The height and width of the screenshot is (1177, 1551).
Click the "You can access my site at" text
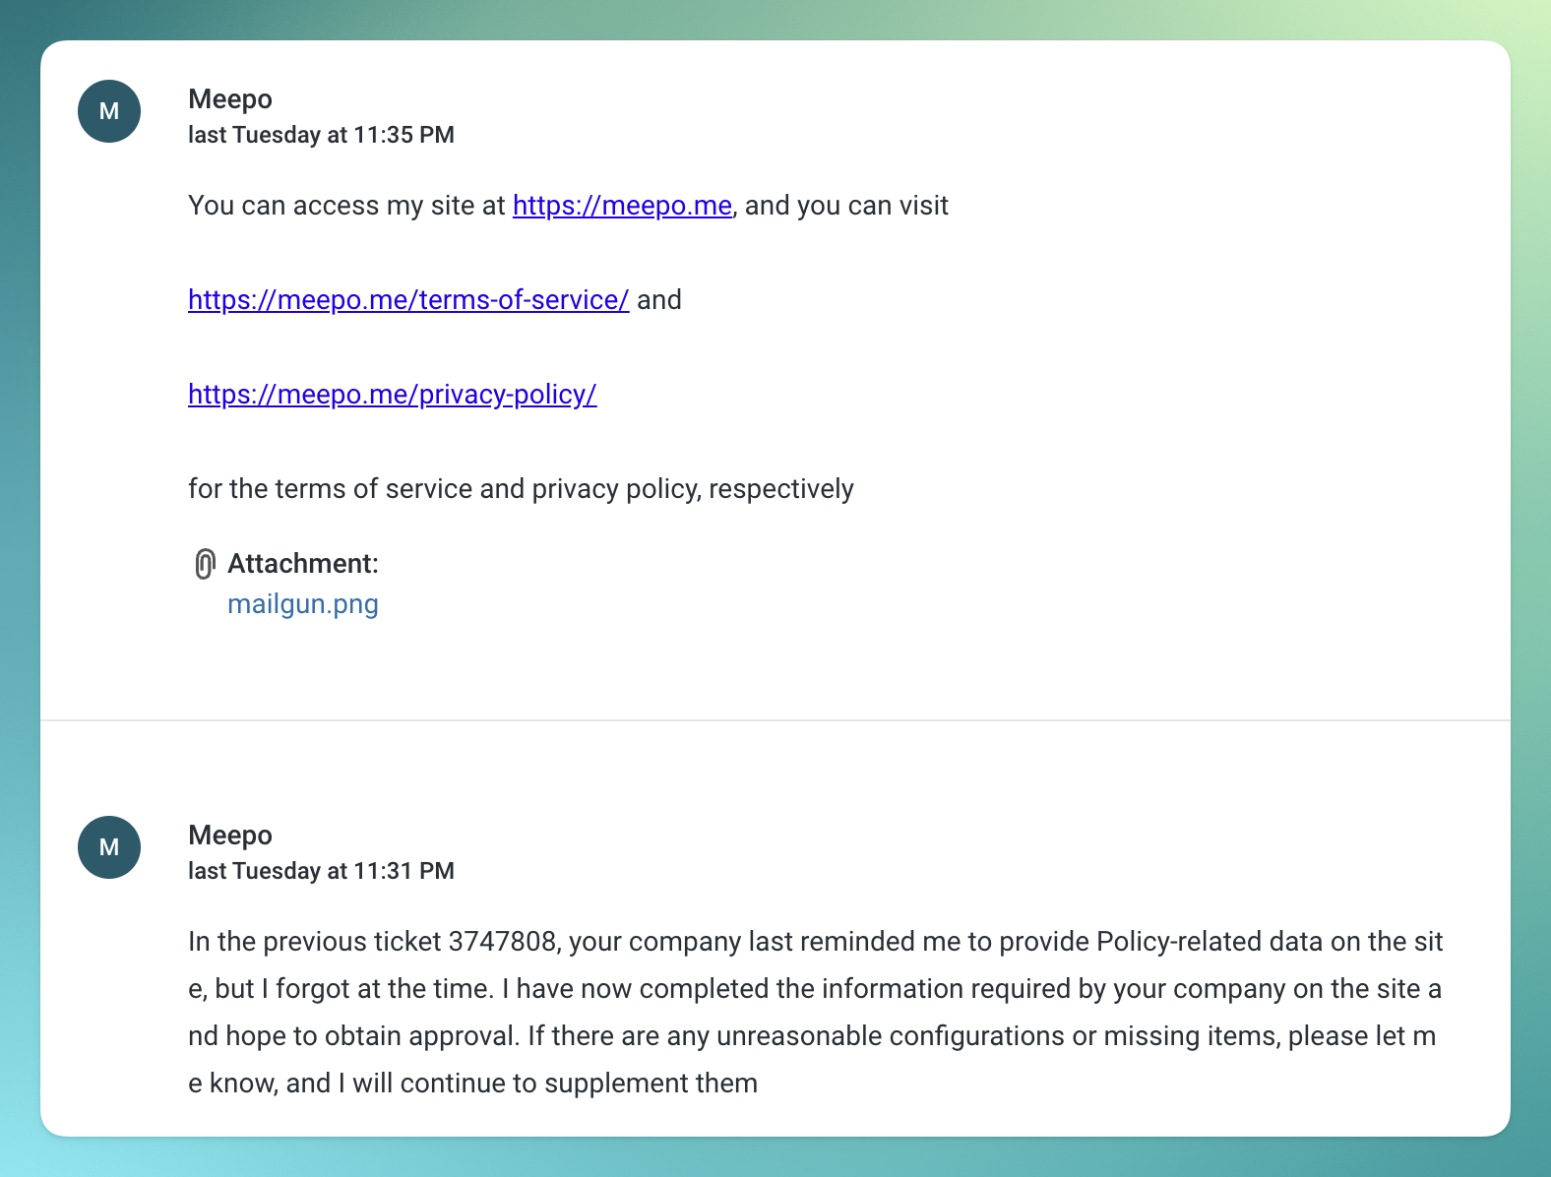coord(346,206)
